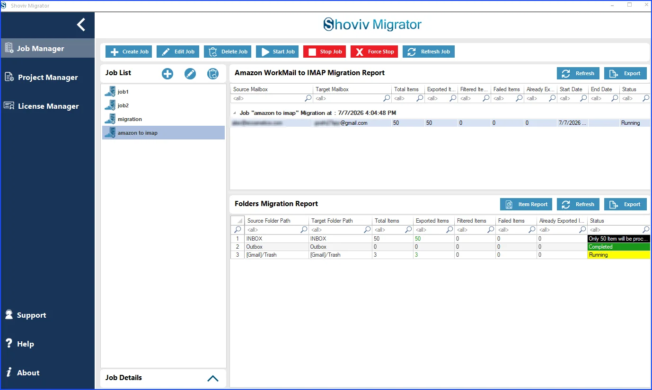This screenshot has height=390, width=652.
Task: Add a job with Job List plus icon
Action: [x=167, y=74]
